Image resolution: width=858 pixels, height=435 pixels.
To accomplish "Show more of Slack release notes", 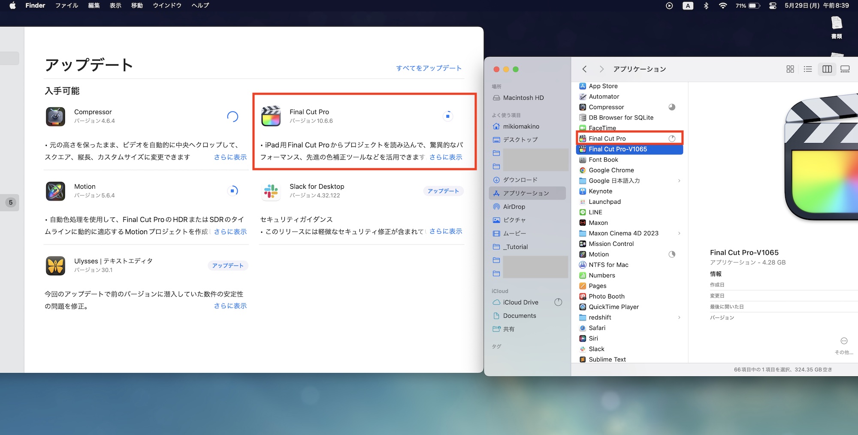I will [446, 231].
